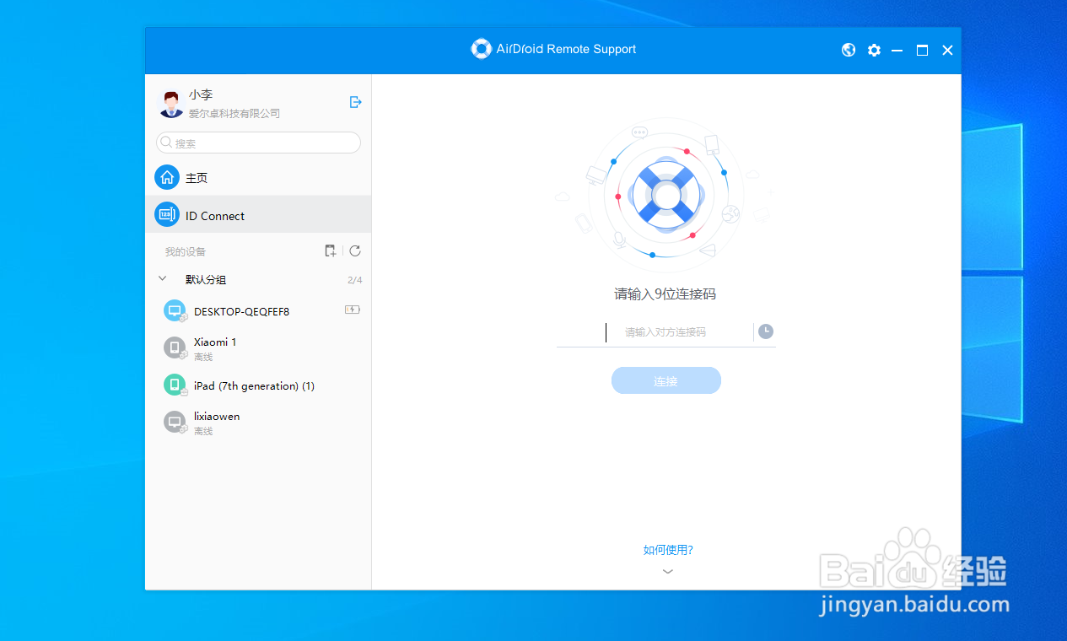
Task: Open settings via the gear icon
Action: (x=874, y=50)
